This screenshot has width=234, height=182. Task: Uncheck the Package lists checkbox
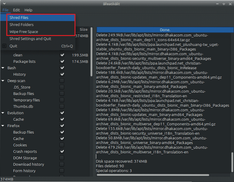[62, 61]
